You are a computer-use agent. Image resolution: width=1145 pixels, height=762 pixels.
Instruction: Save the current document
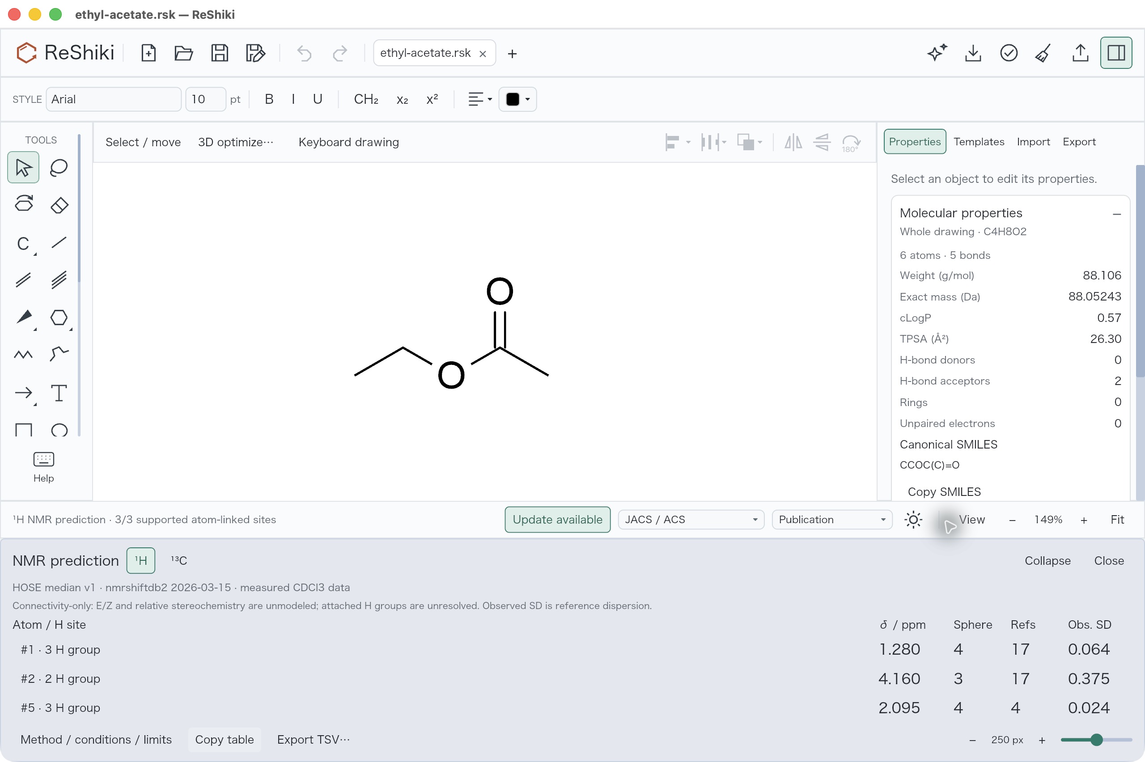(x=220, y=53)
